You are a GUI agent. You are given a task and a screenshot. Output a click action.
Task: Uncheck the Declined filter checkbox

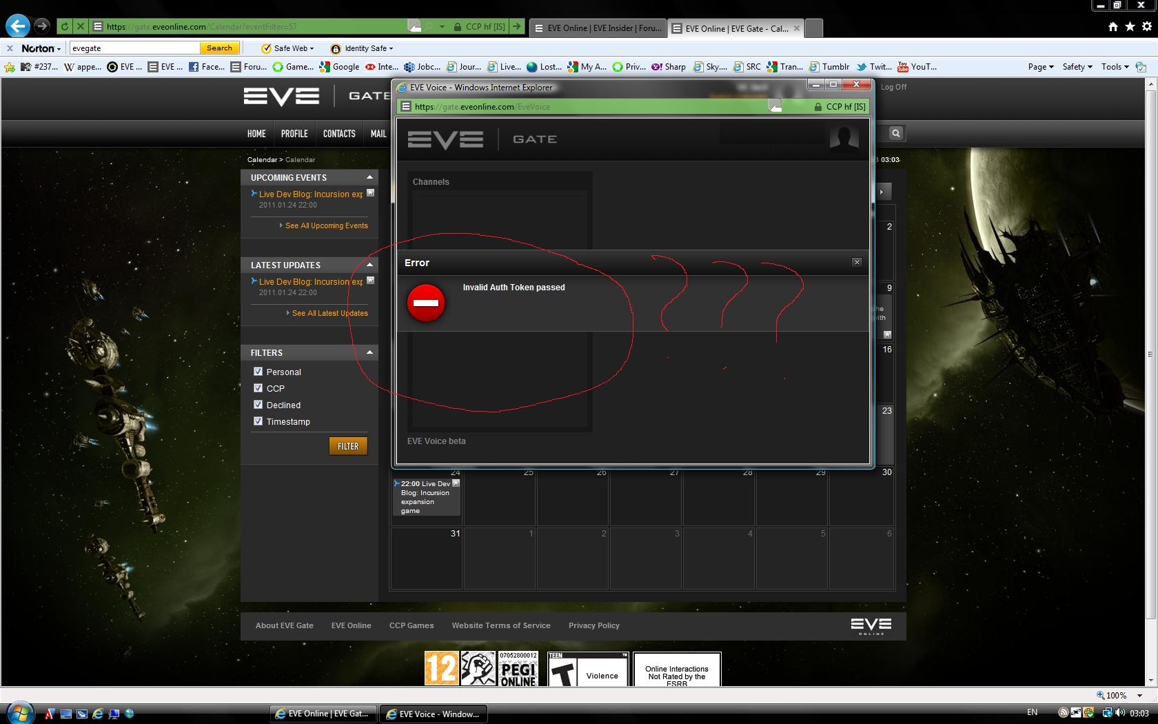point(258,404)
